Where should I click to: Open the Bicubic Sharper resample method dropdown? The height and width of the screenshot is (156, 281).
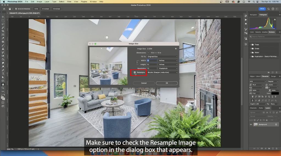tap(162, 72)
